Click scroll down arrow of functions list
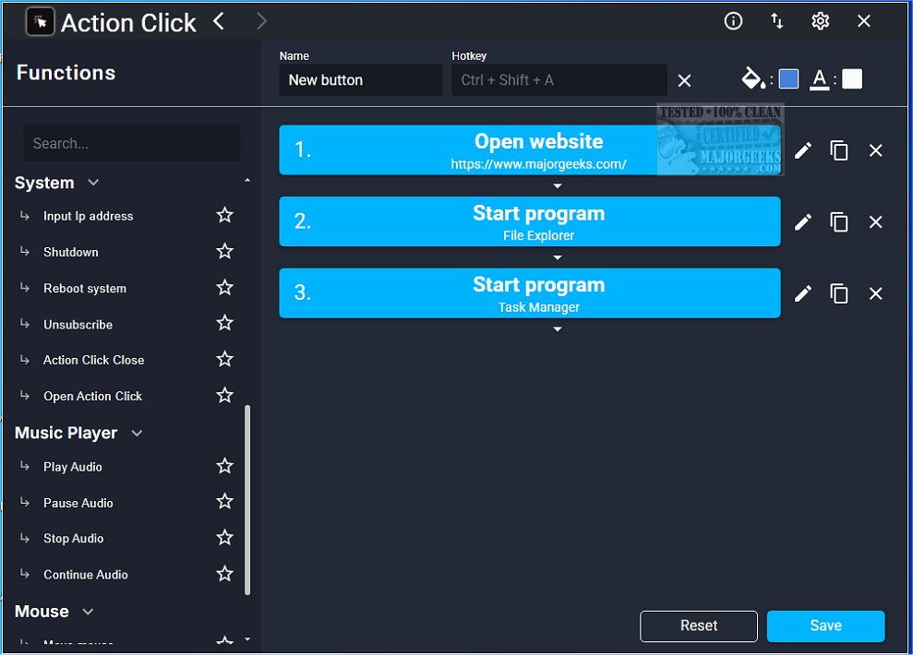Screen dimensions: 913x655 point(247,638)
